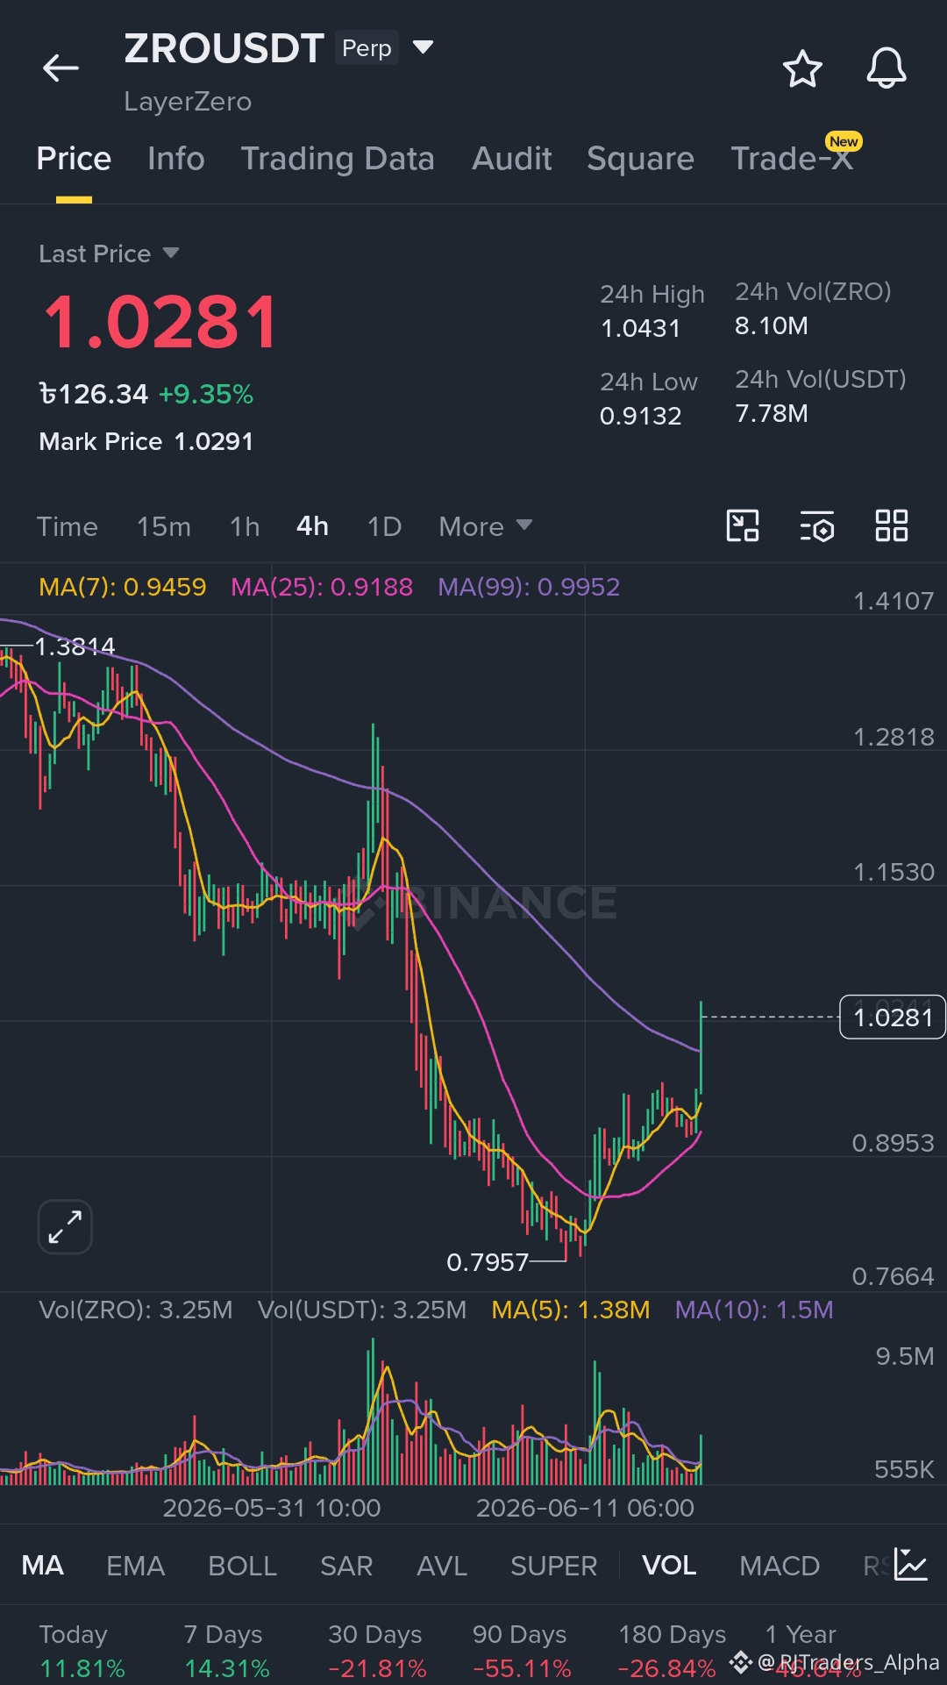947x1685 pixels.
Task: Tap the 24h Vol(ZRO) 8.10M value
Action: pyautogui.click(x=772, y=325)
